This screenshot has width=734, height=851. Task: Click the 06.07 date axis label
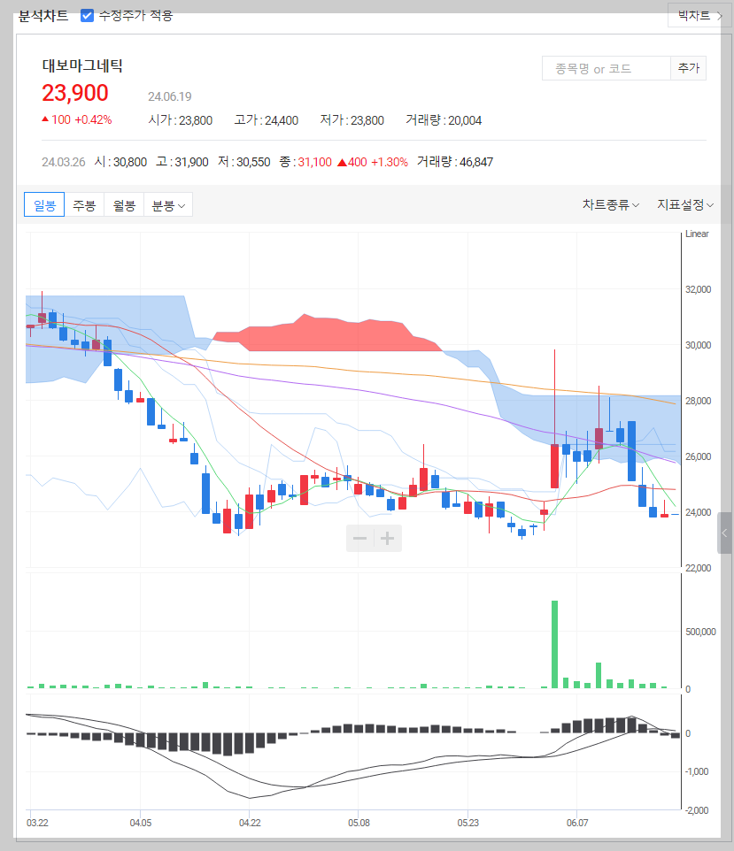(577, 823)
